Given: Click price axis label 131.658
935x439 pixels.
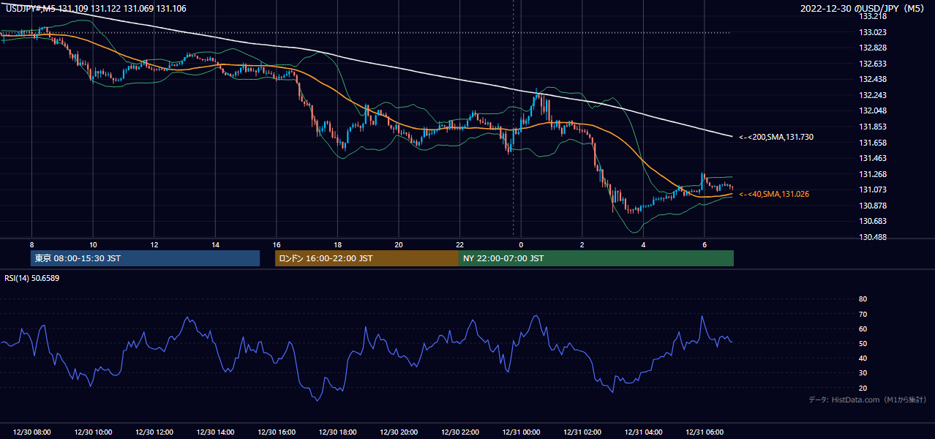Looking at the screenshot, I should (x=871, y=143).
